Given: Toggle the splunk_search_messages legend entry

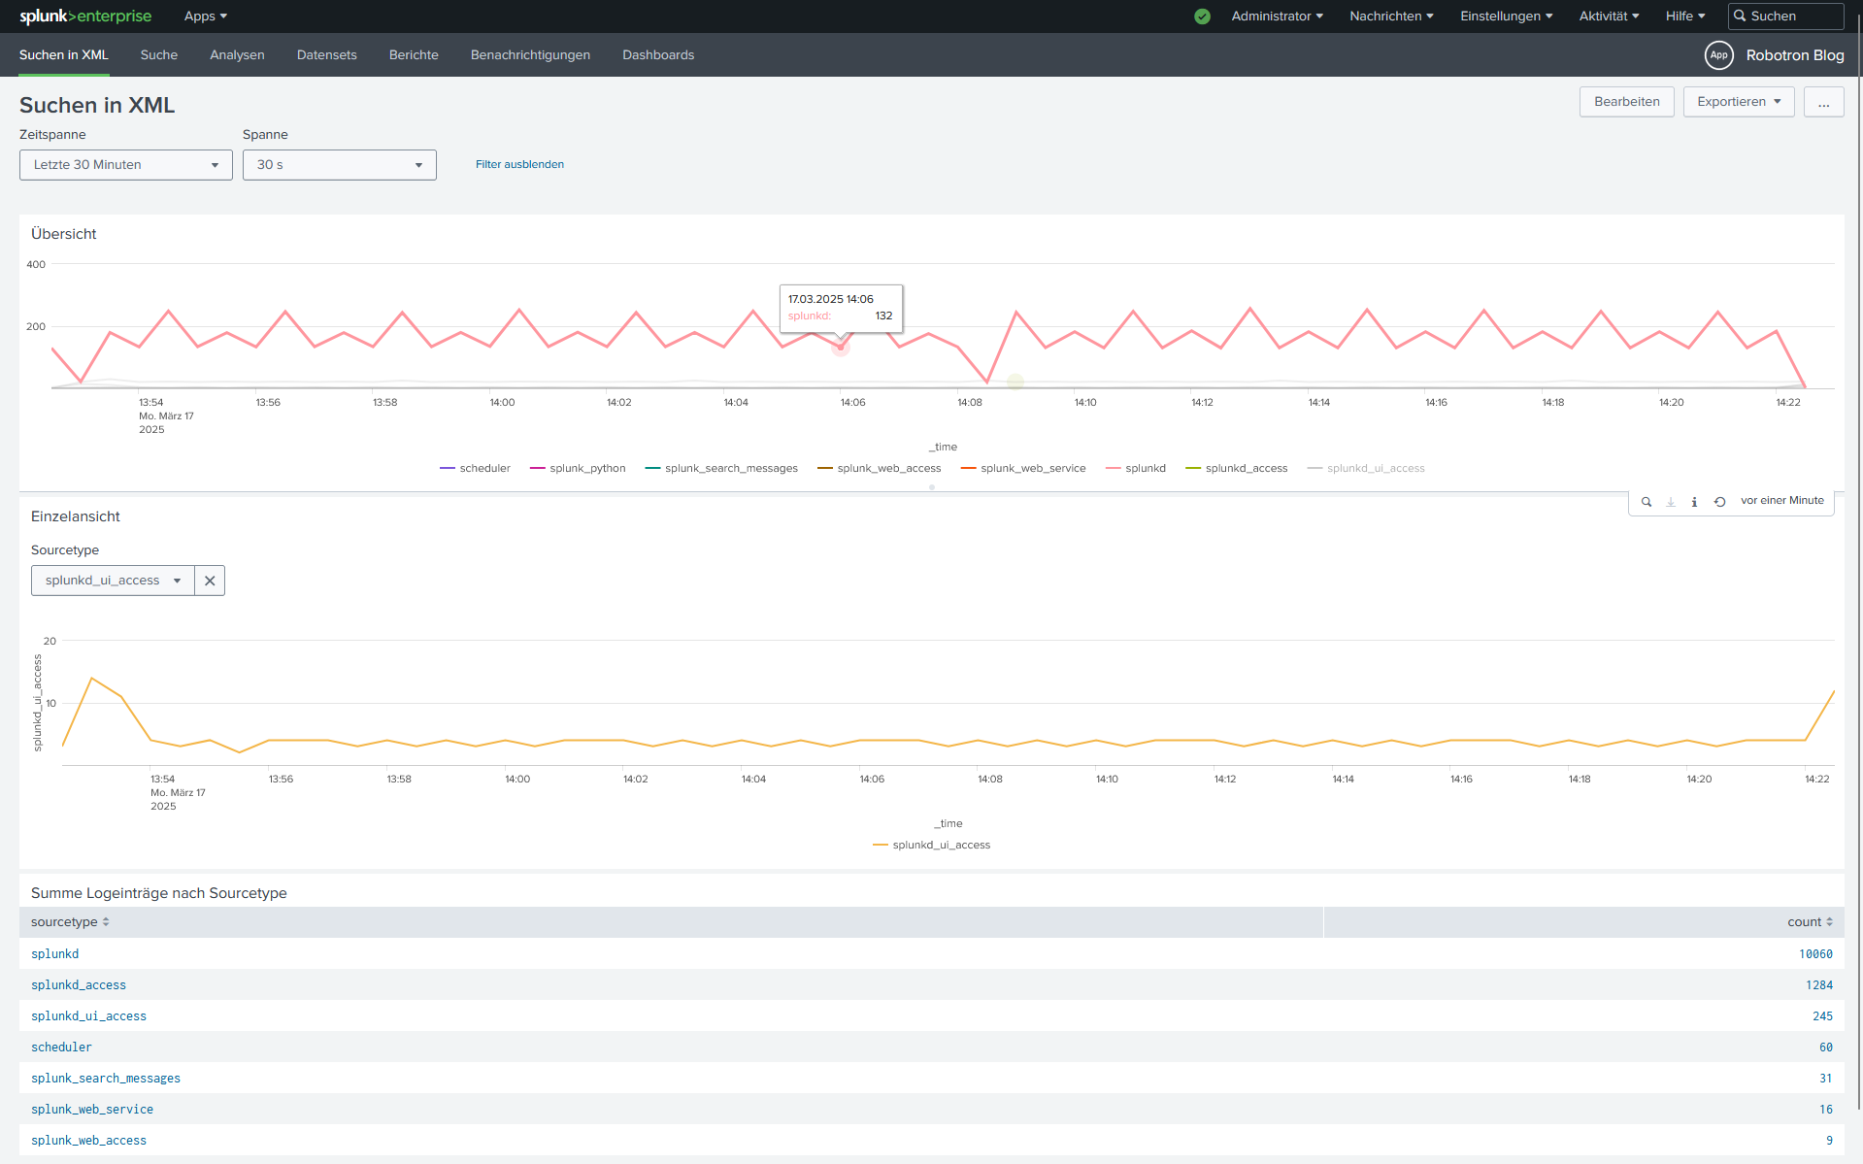Looking at the screenshot, I should [x=721, y=469].
